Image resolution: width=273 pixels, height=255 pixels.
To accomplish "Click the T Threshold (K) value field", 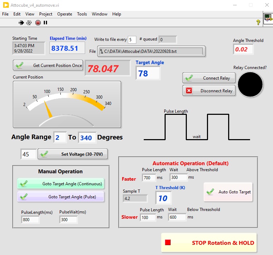I will (x=163, y=198).
